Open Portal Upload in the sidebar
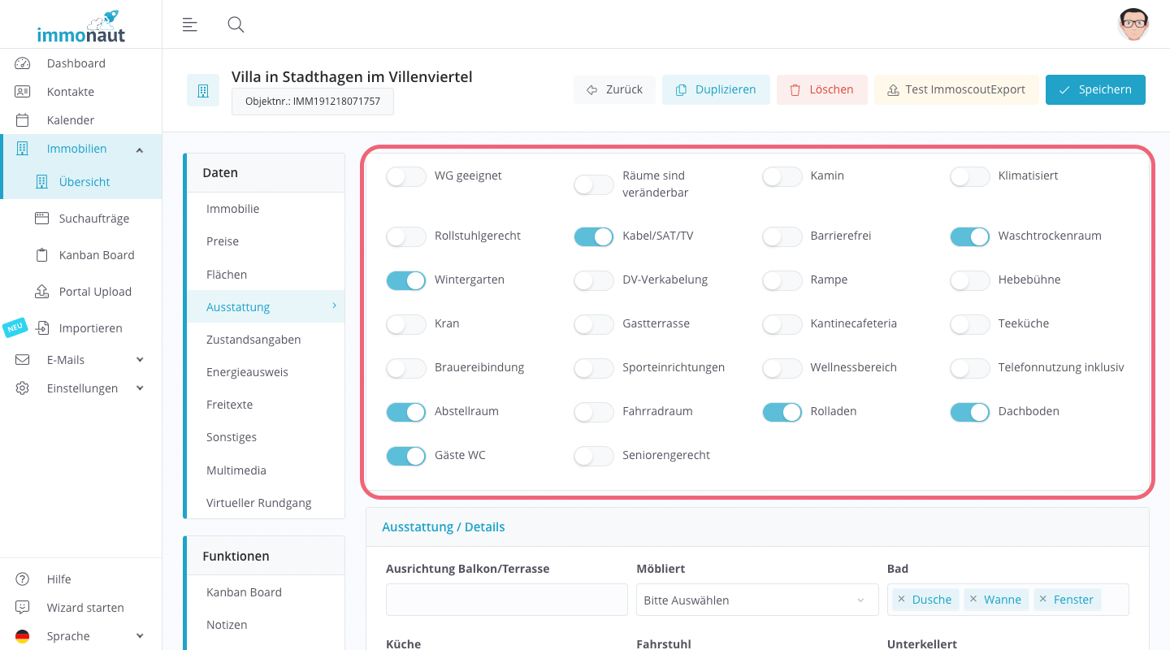 point(94,292)
